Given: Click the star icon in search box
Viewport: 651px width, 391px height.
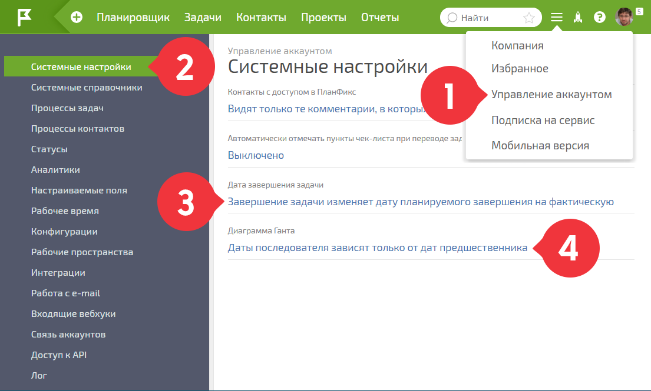Looking at the screenshot, I should (x=528, y=18).
